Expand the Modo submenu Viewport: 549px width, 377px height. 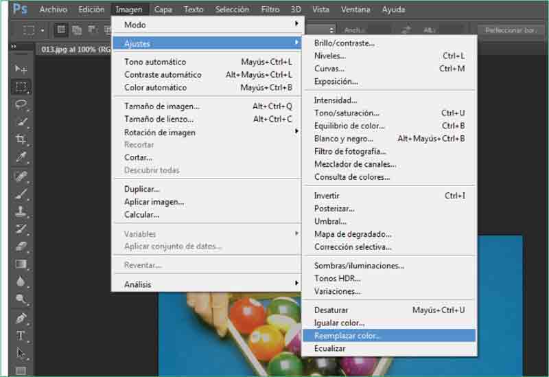[x=207, y=25]
